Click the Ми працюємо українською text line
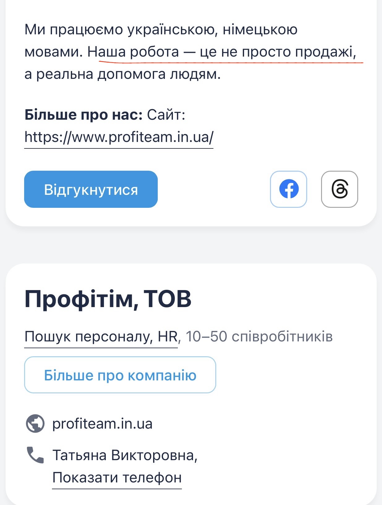This screenshot has width=382, height=505. click(x=161, y=30)
